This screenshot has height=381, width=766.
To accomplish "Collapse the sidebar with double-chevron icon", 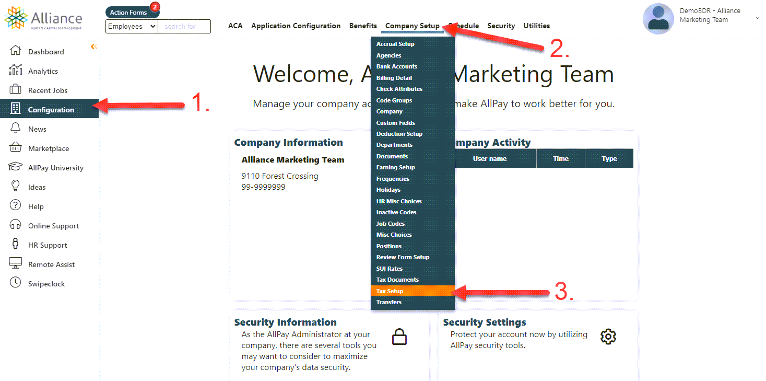I will pyautogui.click(x=94, y=47).
